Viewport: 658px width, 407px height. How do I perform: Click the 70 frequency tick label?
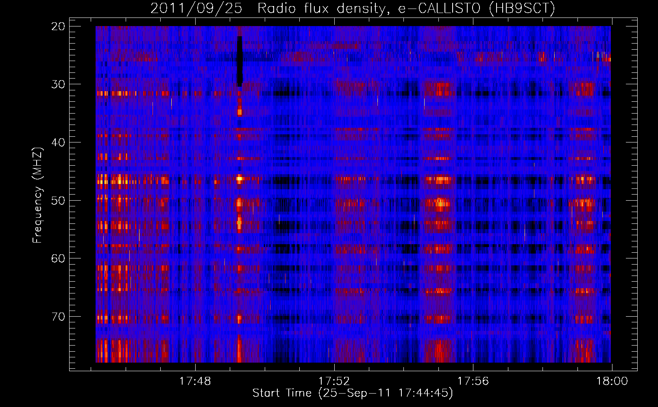pyautogui.click(x=59, y=316)
